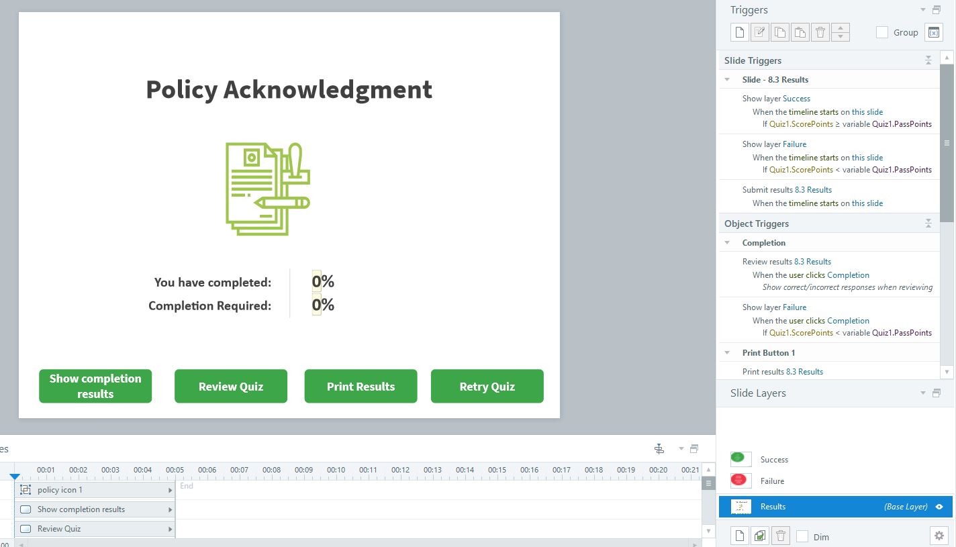Open the Slide Layers panel dropdown arrow
The width and height of the screenshot is (956, 547).
[x=923, y=393]
